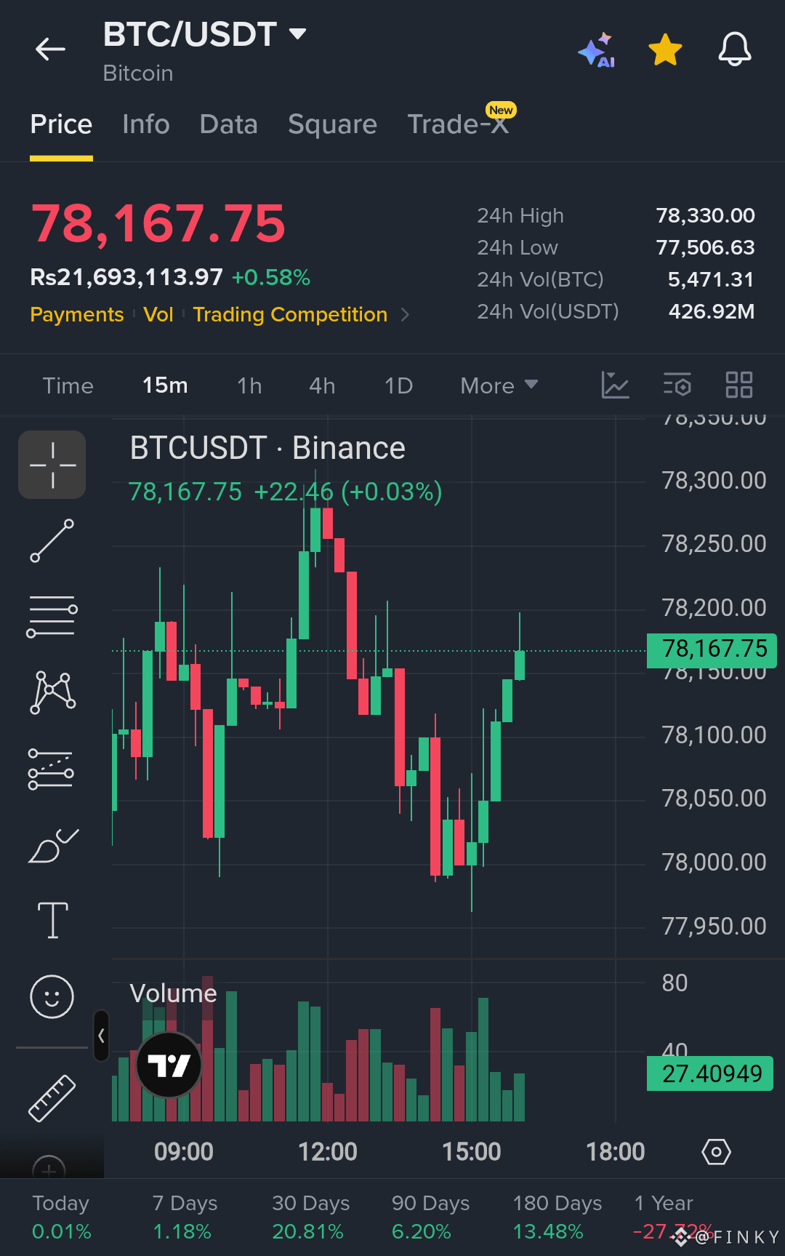
Task: Open the grid layout icon
Action: pyautogui.click(x=739, y=385)
